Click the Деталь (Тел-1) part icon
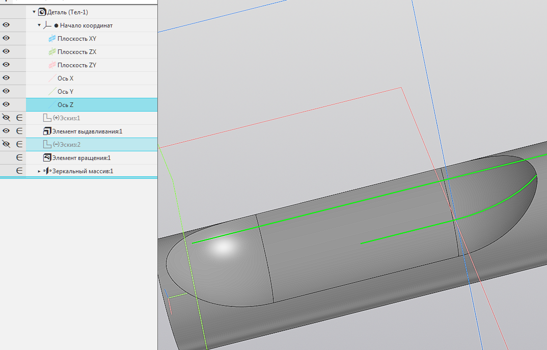 coord(42,12)
